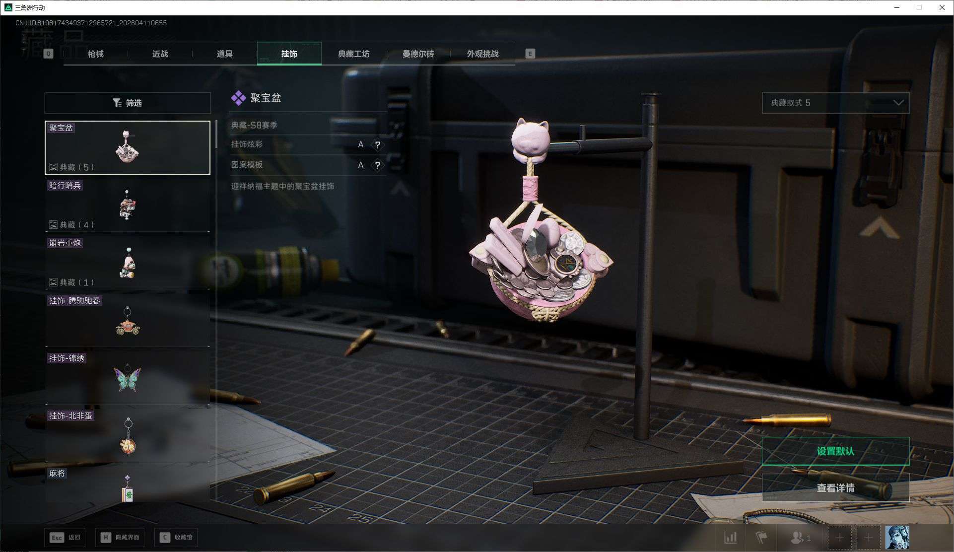Open the 典藏工坊 tab
Viewport: 954px width, 552px height.
pos(353,54)
